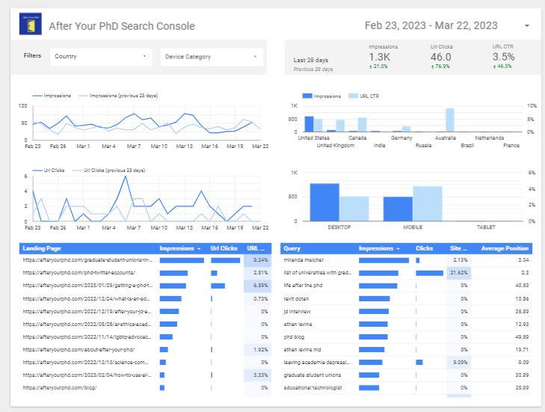Click the Impressions legend swatch in country bar chart
Image resolution: width=545 pixels, height=412 pixels.
click(x=307, y=96)
